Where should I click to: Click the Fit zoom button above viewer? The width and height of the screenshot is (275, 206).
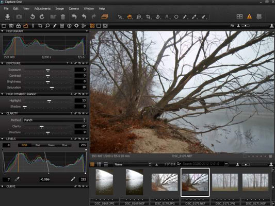(x=232, y=26)
